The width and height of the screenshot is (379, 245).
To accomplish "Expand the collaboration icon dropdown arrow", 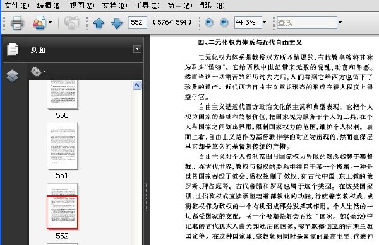I will click(x=50, y=23).
